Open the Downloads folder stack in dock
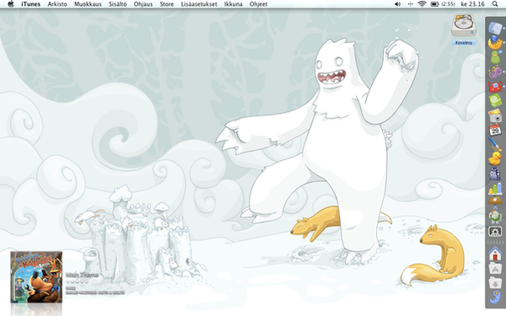This screenshot has height=316, width=506. tap(495, 283)
